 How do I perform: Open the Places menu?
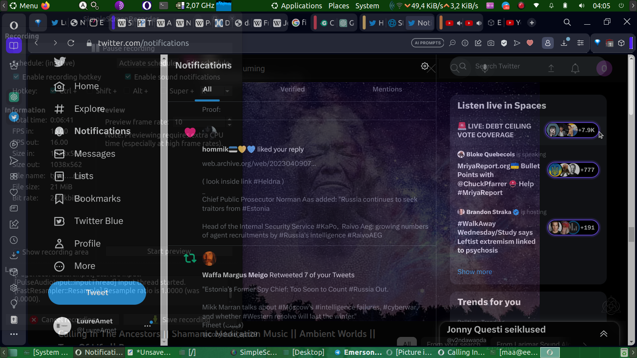click(339, 6)
